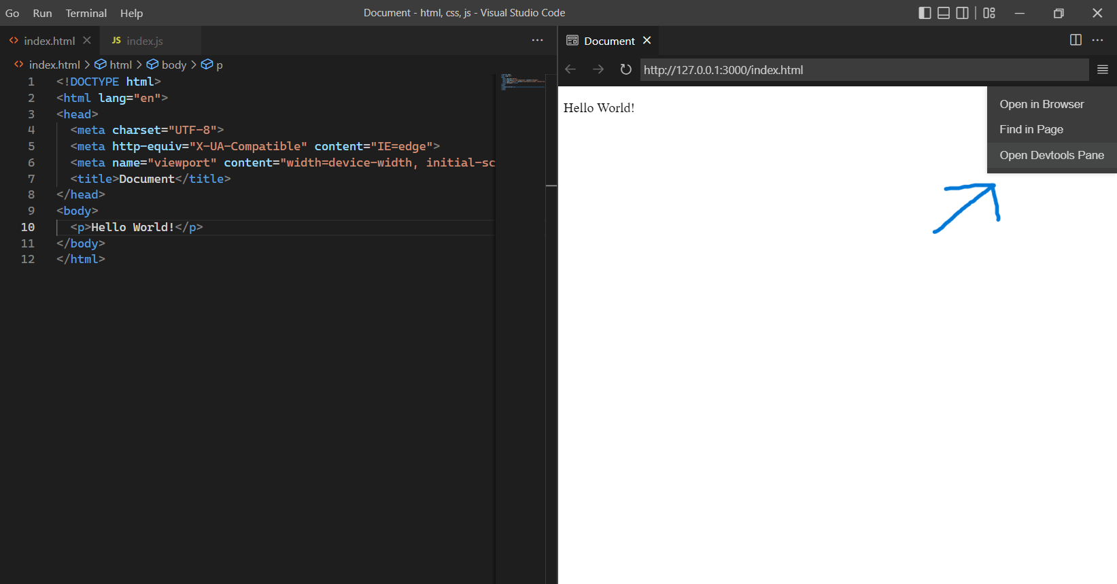Click line number 3 in the gutter

[x=31, y=114]
